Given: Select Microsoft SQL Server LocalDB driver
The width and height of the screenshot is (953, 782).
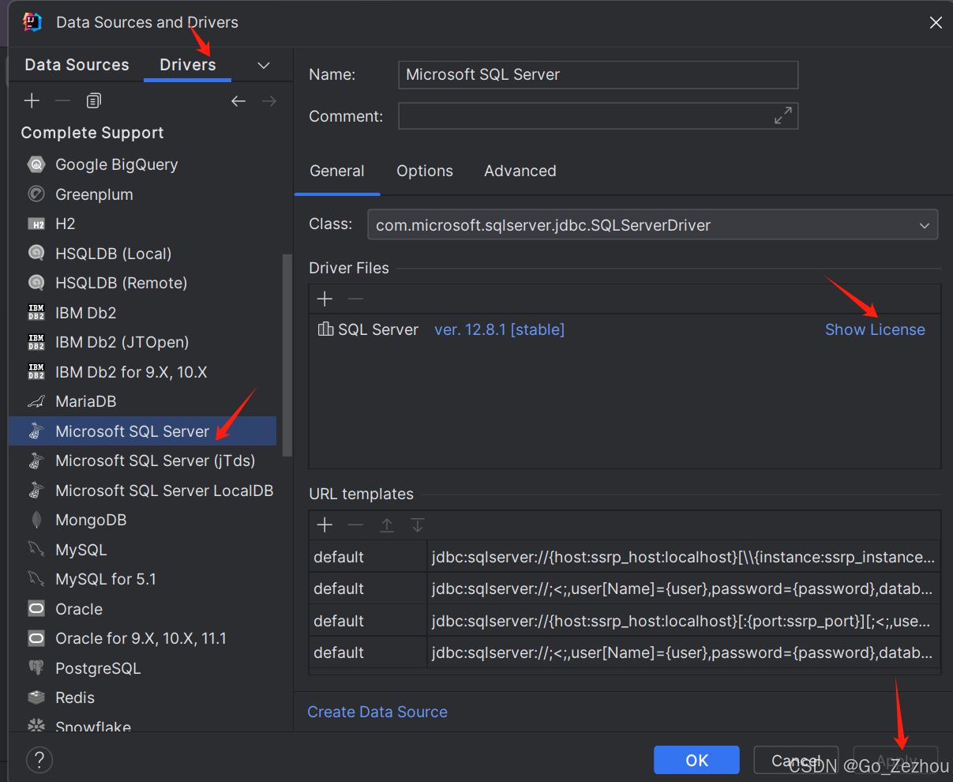Looking at the screenshot, I should (142, 491).
